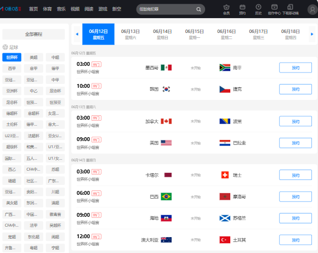
Task: Open the 游戏 games menu item
Action: click(103, 9)
